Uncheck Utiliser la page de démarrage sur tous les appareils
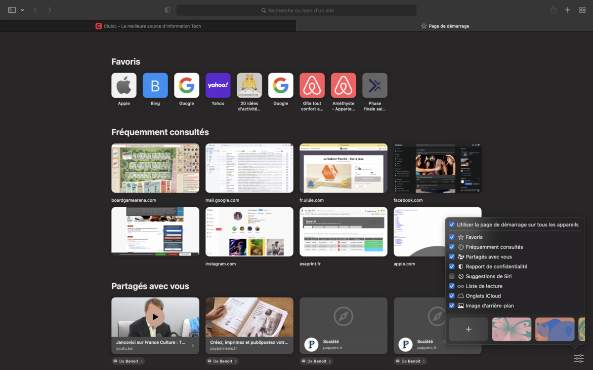The image size is (593, 370). tap(452, 224)
